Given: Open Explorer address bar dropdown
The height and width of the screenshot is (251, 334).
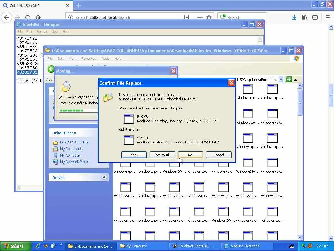Looking at the screenshot, I should point(281,79).
